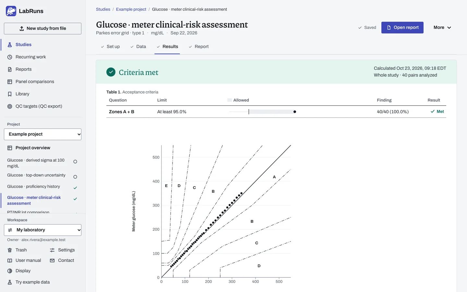
Task: Switch to the Data tab
Action: (138, 47)
